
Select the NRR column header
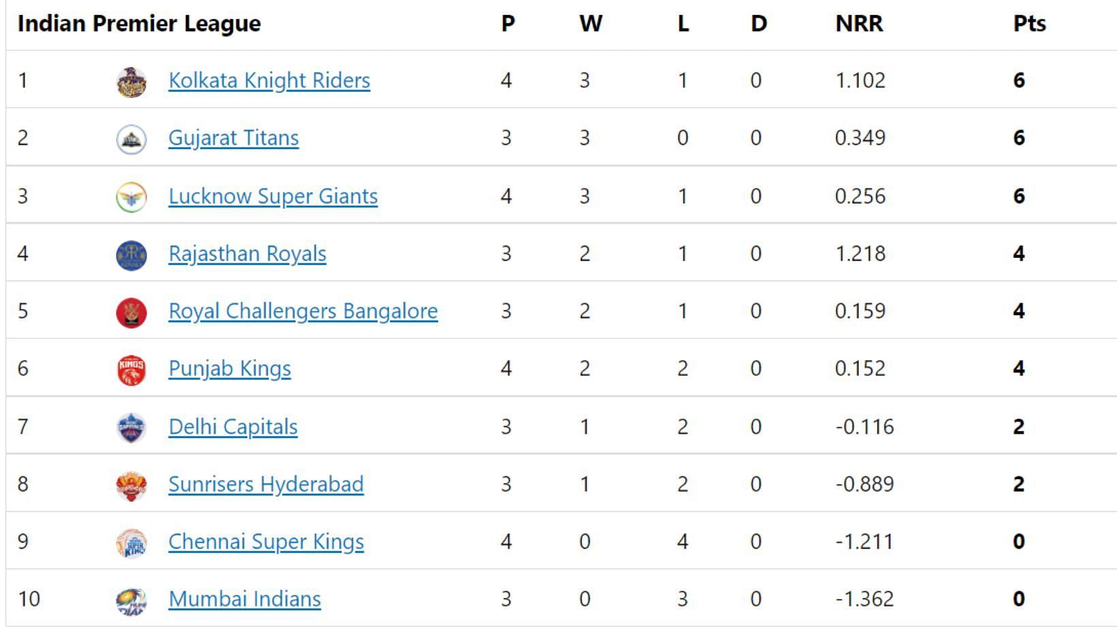pyautogui.click(x=859, y=24)
